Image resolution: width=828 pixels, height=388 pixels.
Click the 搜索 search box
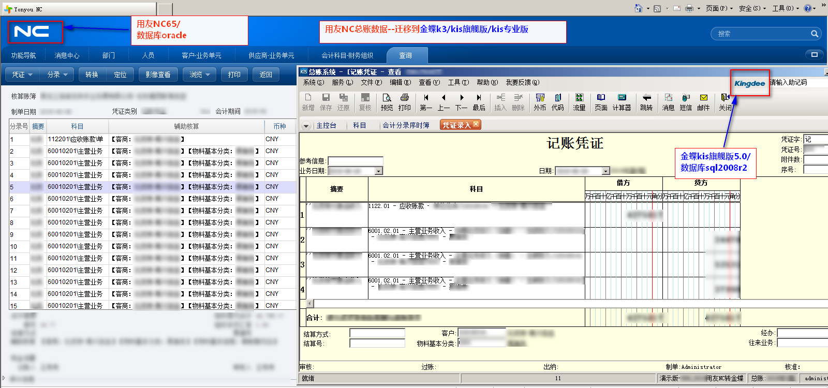click(762, 34)
